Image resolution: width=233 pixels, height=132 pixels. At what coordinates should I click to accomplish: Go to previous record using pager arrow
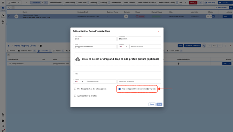[x=209, y=46]
